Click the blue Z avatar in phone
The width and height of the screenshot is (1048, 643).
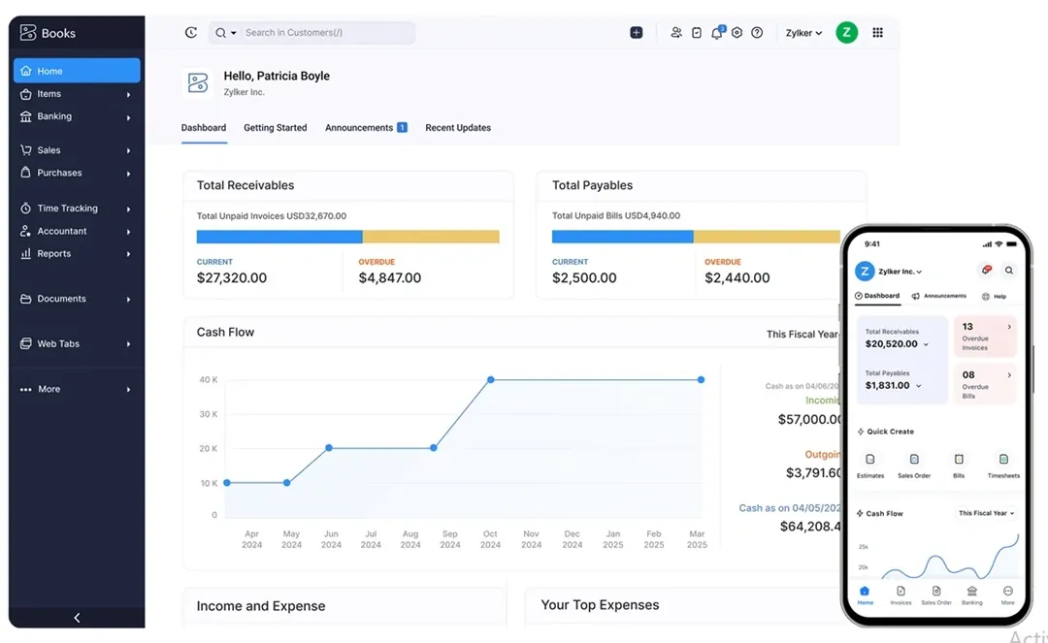point(865,272)
